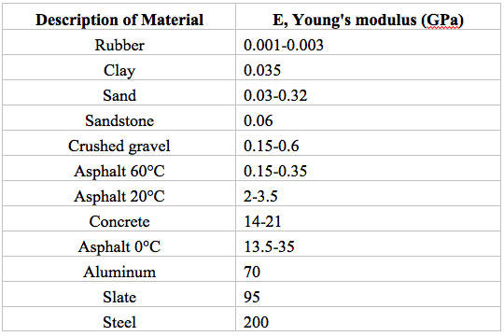This screenshot has width=504, height=336.
Task: Select the Asphalt 60°C cell
Action: [119, 168]
